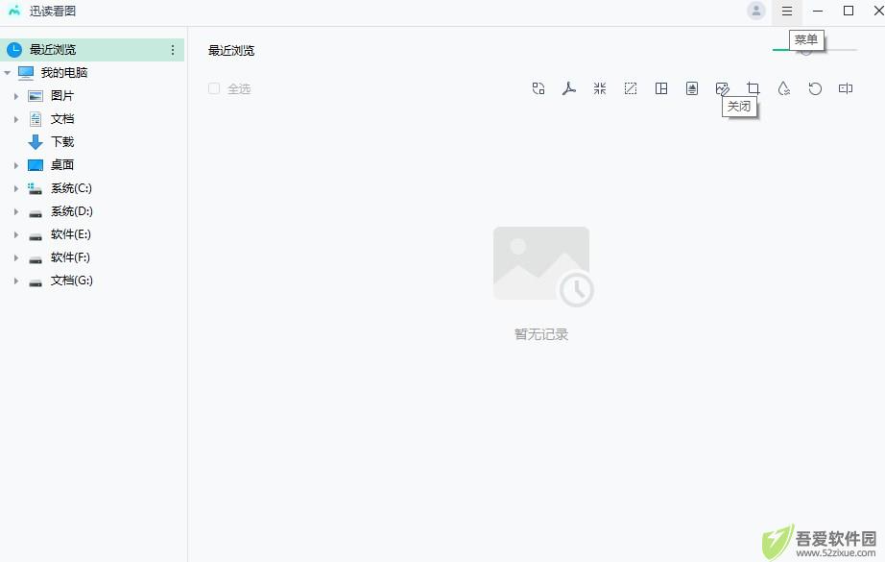Screen dimensions: 885x562
Task: Click the rotate counterclockwise icon
Action: 815,88
